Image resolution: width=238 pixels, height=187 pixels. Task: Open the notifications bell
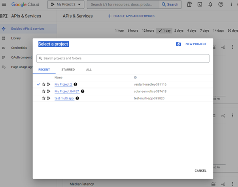(x=210, y=4)
